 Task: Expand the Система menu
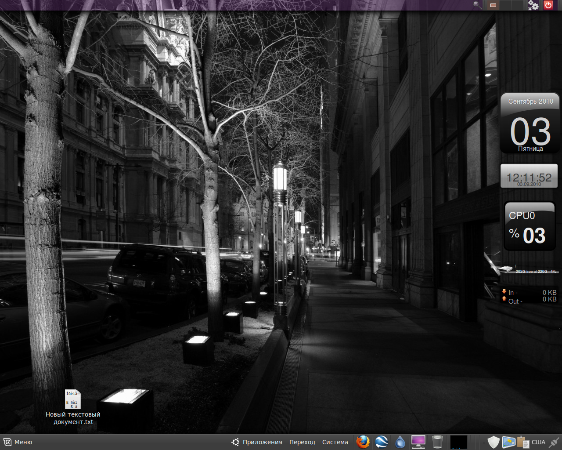[x=335, y=442]
